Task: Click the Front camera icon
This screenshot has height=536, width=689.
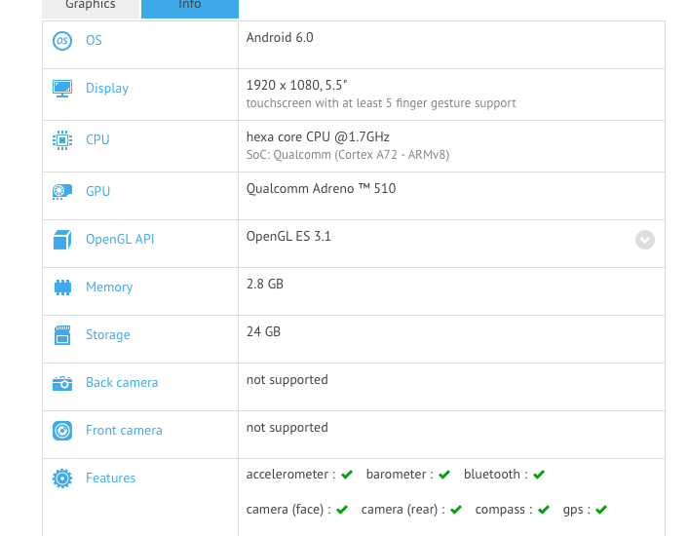Action: (x=62, y=430)
